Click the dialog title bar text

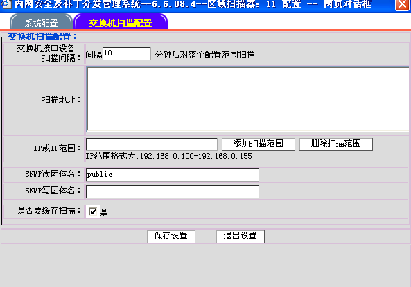193,4
